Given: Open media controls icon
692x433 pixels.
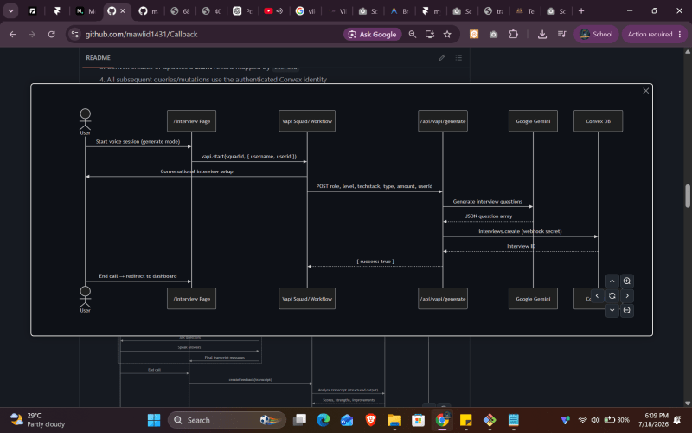Looking at the screenshot, I should tap(561, 34).
